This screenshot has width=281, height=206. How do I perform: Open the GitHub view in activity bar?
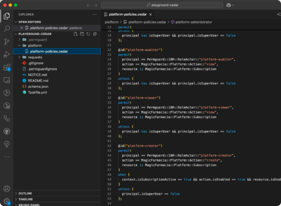point(7,131)
